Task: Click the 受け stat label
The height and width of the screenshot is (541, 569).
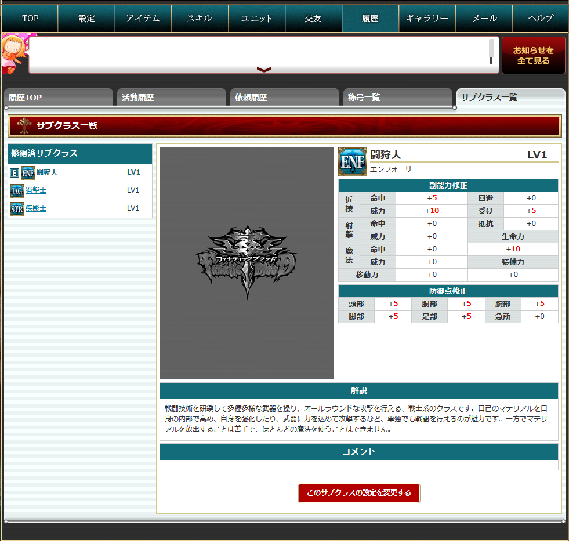Action: pos(485,211)
